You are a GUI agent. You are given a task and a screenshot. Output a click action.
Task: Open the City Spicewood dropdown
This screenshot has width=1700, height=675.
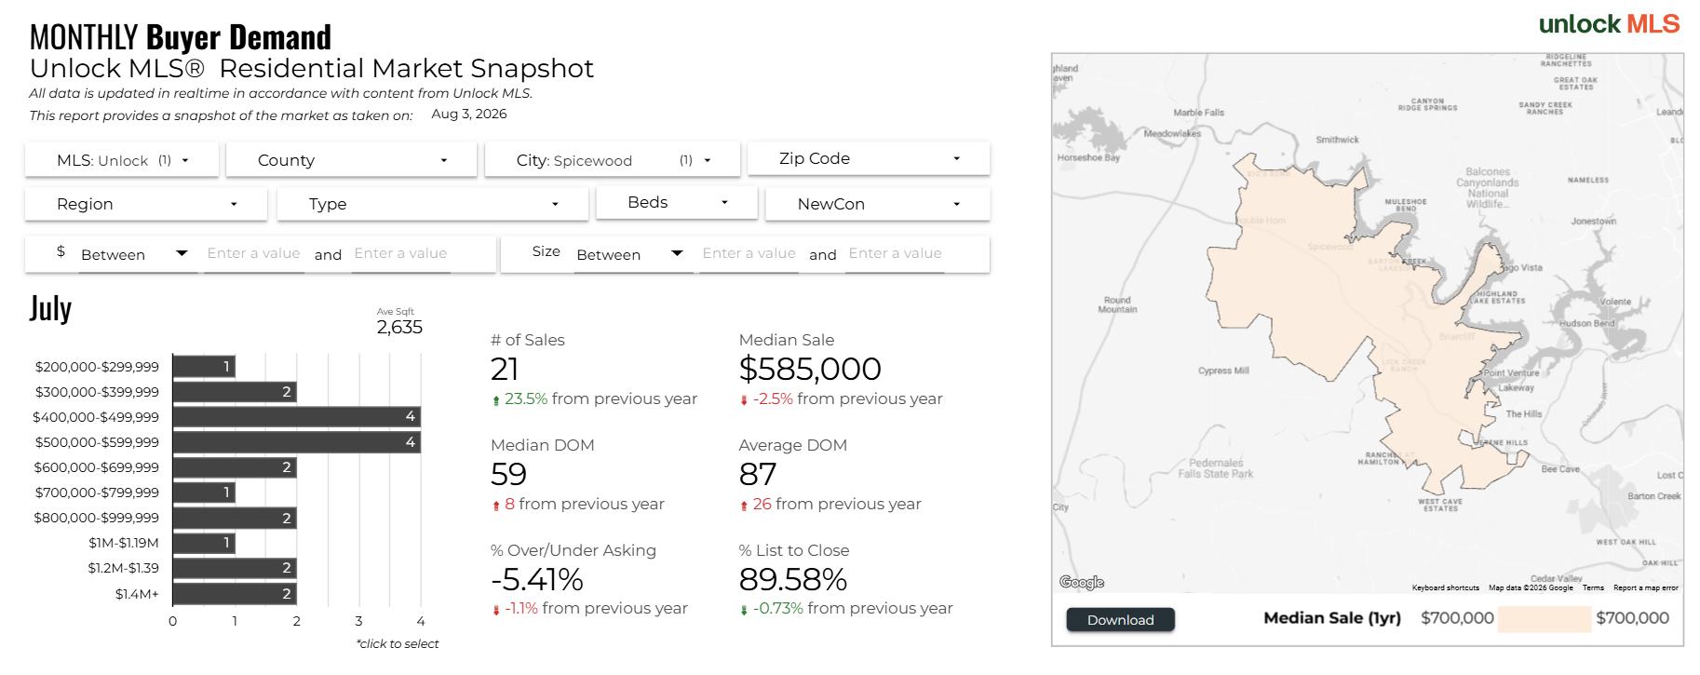[x=613, y=160]
